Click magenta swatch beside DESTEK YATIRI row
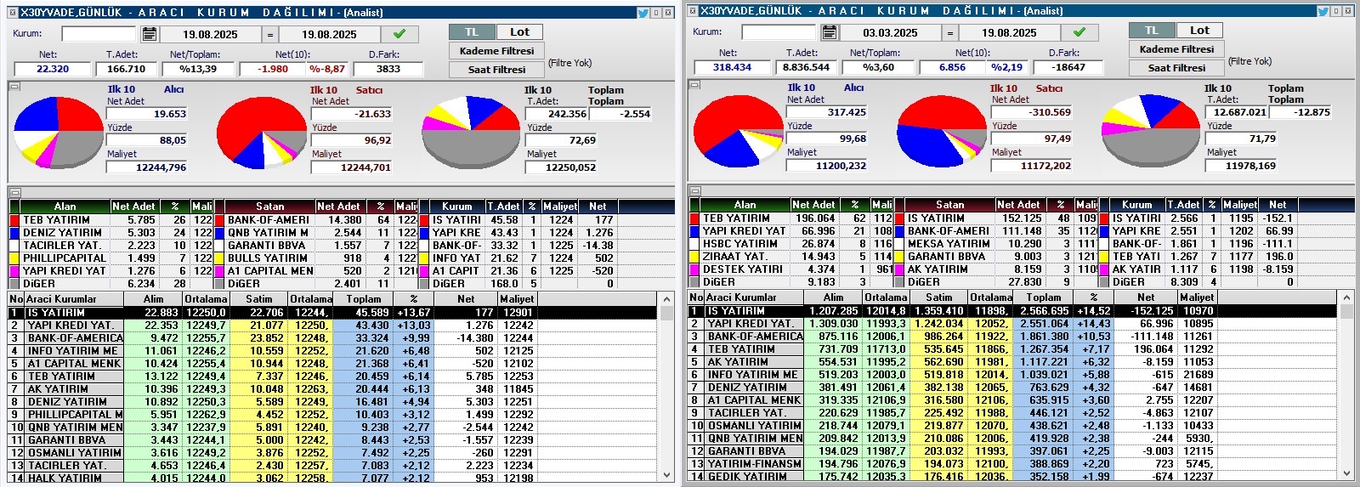This screenshot has width=1360, height=487. click(x=694, y=269)
